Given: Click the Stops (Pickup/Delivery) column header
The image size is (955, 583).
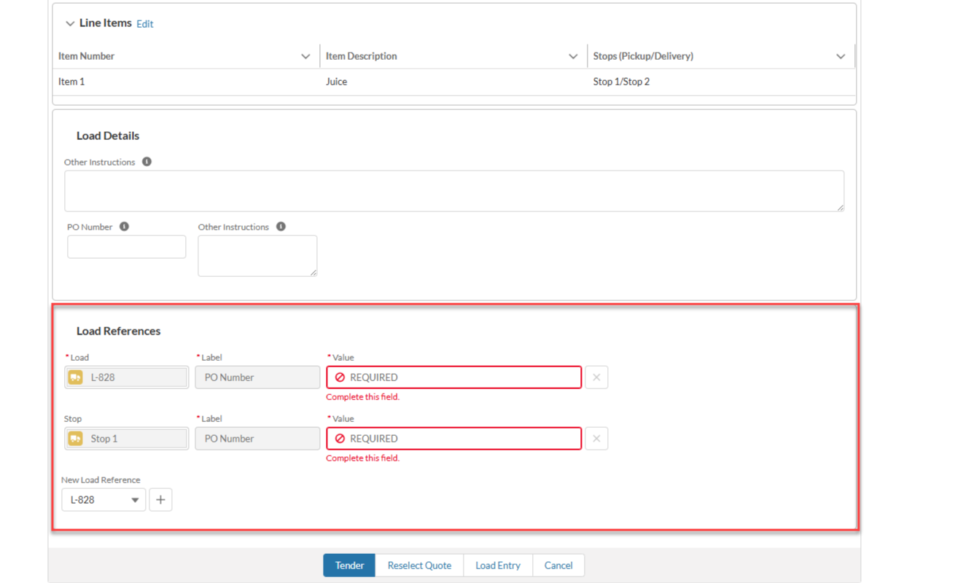Looking at the screenshot, I should pos(721,56).
